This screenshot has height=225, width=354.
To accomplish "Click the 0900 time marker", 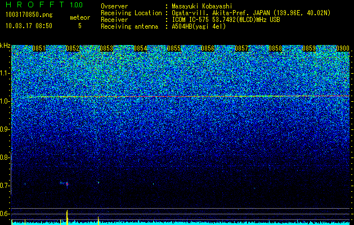I will coord(343,48).
